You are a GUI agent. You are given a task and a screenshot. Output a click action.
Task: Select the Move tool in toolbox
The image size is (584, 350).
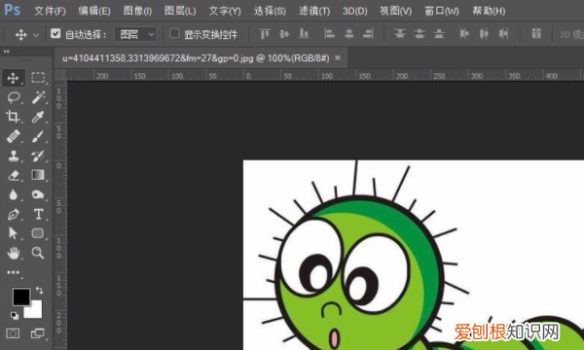[13, 78]
